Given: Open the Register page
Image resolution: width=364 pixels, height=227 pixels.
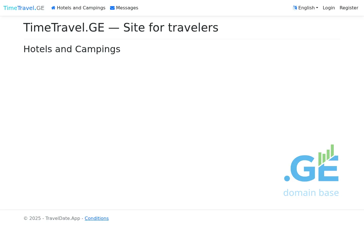Looking at the screenshot, I should click(x=349, y=8).
